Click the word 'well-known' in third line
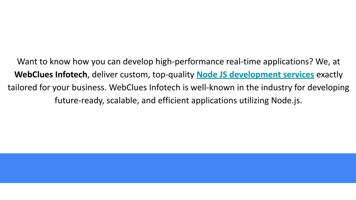This screenshot has height=200, width=356. 212,87
